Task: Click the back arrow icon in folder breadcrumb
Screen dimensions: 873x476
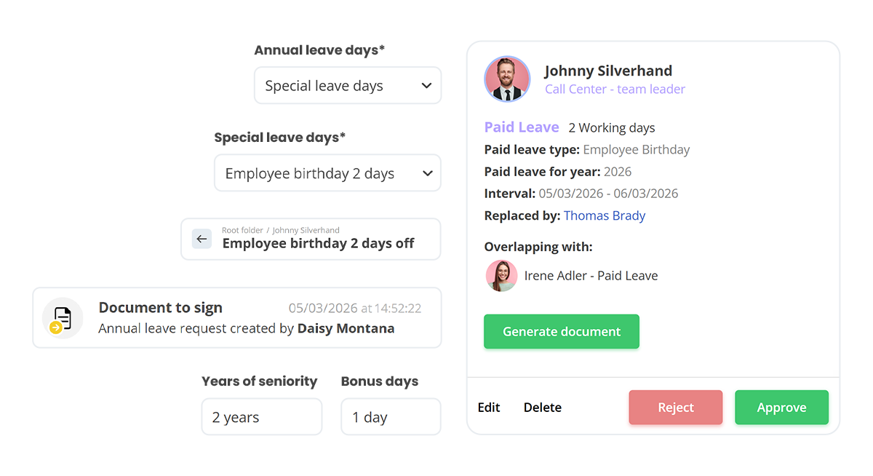Action: coord(202,239)
